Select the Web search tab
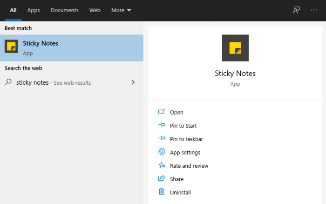This screenshot has height=204, width=326. click(x=95, y=10)
